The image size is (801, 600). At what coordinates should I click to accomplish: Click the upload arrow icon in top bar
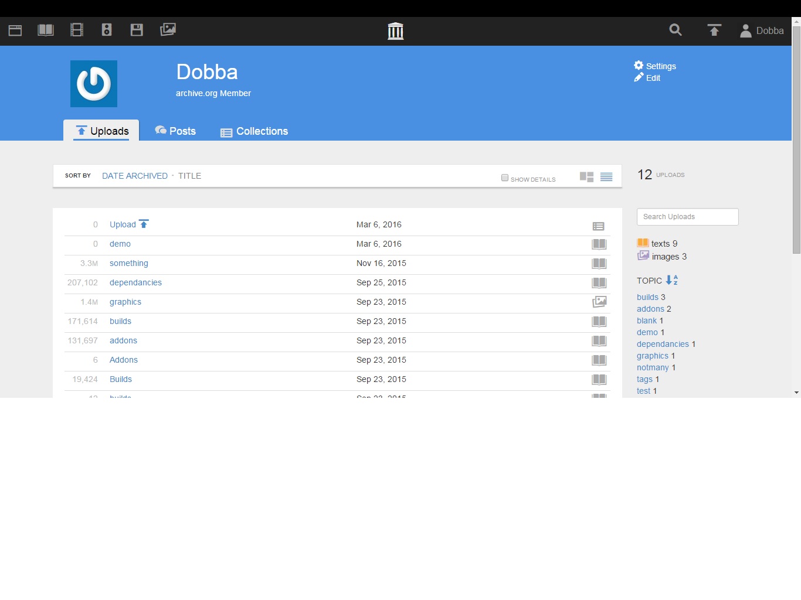[x=714, y=30]
